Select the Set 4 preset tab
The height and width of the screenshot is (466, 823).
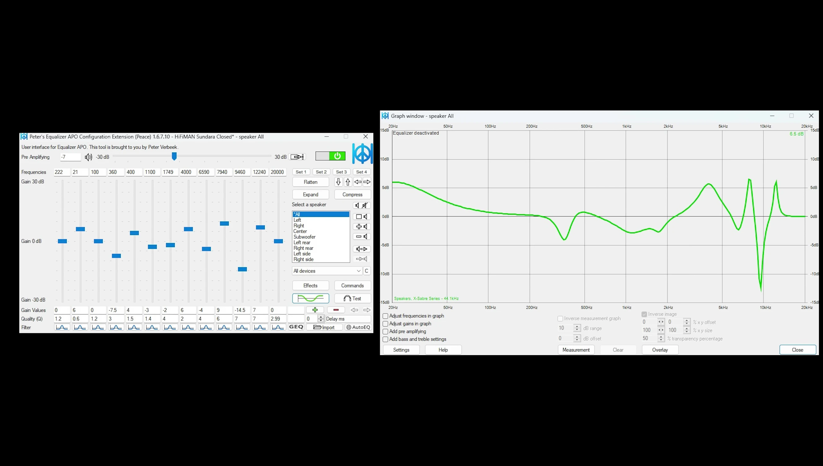(362, 172)
